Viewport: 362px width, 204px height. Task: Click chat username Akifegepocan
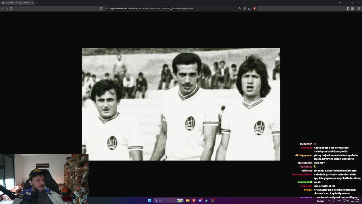coord(304,155)
